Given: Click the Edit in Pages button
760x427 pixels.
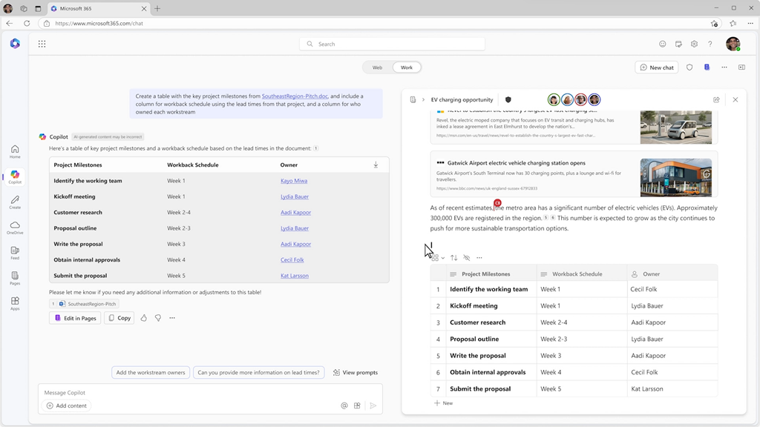Looking at the screenshot, I should pos(75,318).
